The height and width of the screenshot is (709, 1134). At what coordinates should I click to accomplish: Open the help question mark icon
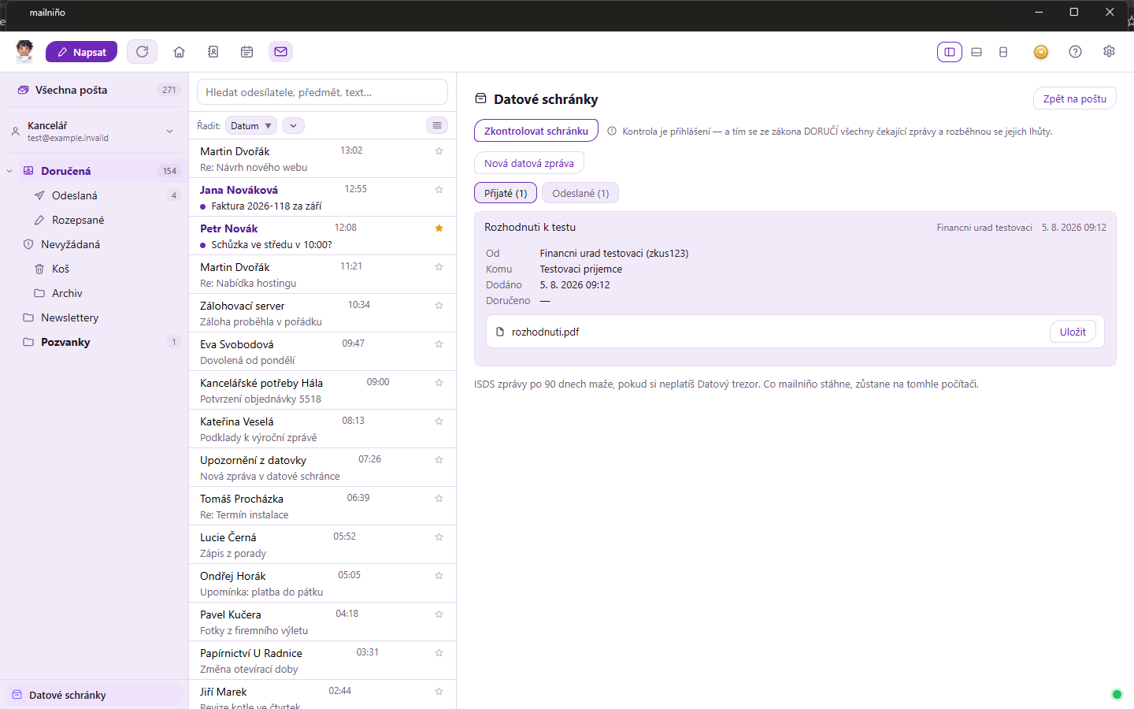pyautogui.click(x=1075, y=52)
